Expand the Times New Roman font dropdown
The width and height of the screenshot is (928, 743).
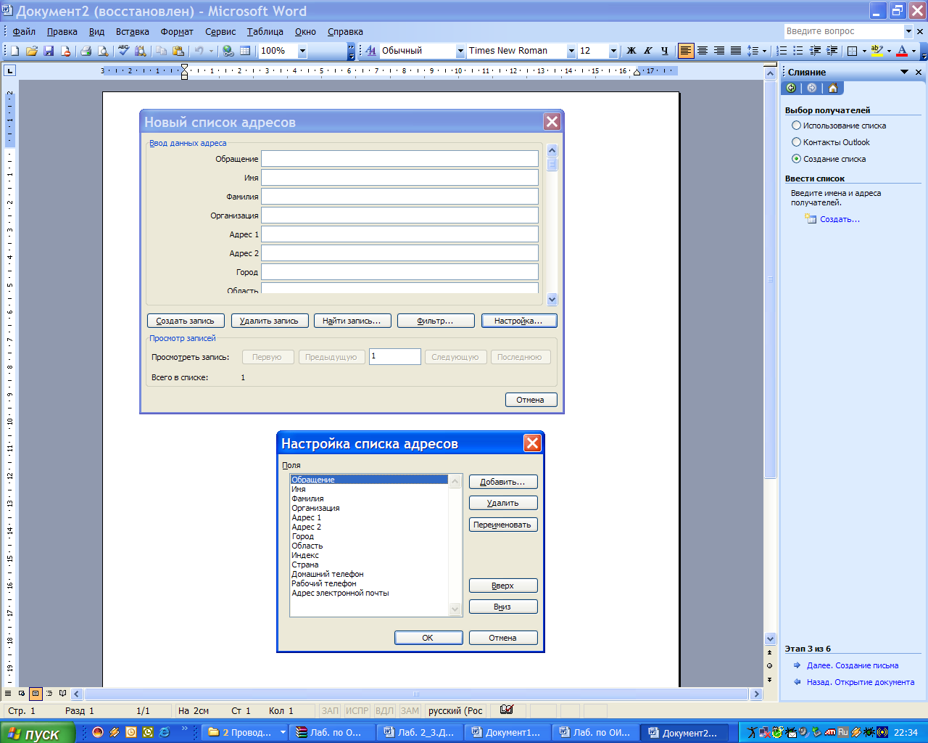point(571,51)
